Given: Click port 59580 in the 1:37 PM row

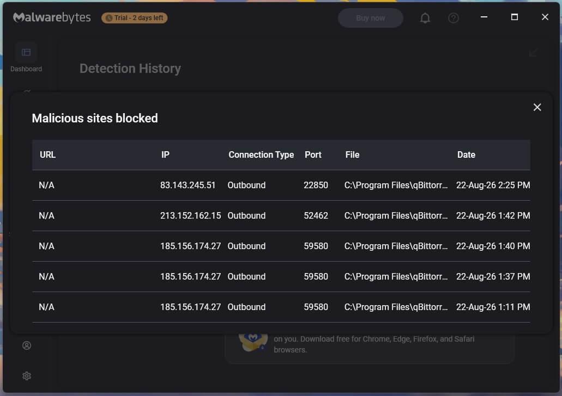Looking at the screenshot, I should click(316, 276).
